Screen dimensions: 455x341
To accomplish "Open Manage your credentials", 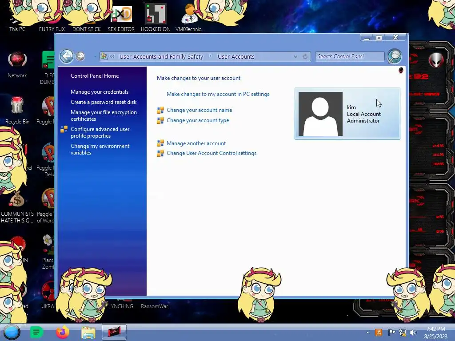I will click(x=99, y=91).
